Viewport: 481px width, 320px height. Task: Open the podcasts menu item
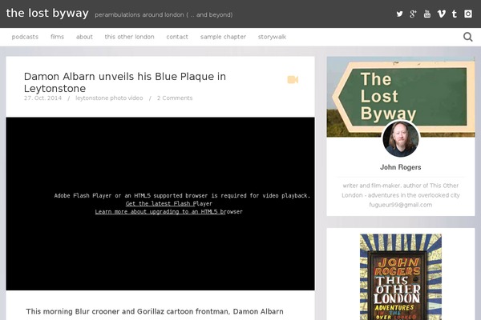pos(25,37)
